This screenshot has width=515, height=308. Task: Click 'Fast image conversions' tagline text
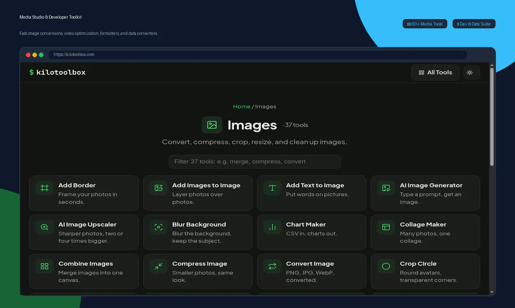coord(88,33)
